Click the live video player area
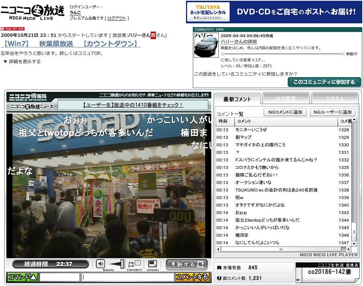Screen dimensions: 363x286 point(109,186)
